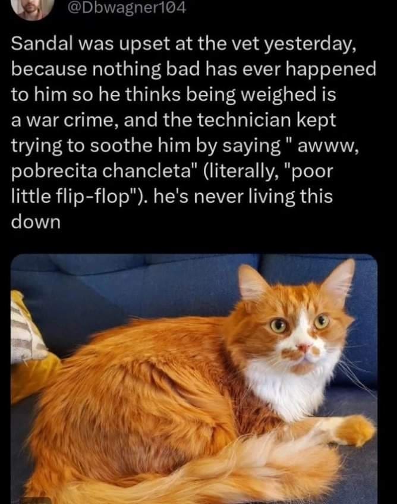This screenshot has width=397, height=504.
Task: Click the striped pillow in the photo
Action: click(26, 331)
